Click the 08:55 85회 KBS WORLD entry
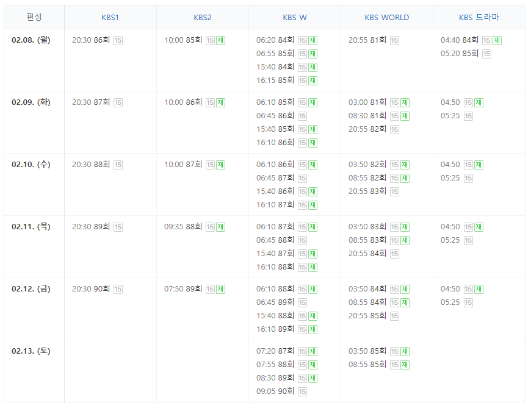Screen dimensions: 531x411 [367, 364]
